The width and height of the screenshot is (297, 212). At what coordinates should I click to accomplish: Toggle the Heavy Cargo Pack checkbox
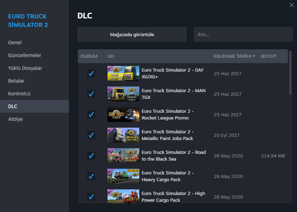91,176
